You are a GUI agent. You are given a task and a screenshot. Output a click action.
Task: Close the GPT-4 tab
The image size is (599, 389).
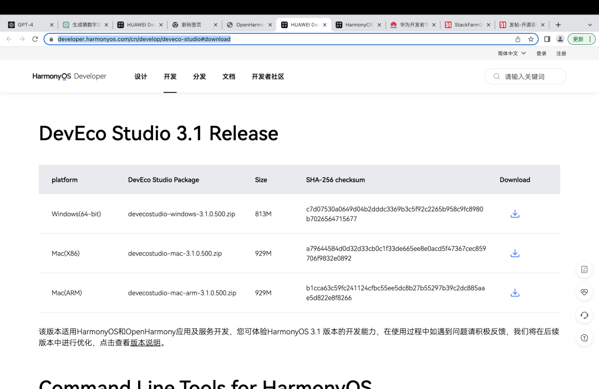pos(52,25)
